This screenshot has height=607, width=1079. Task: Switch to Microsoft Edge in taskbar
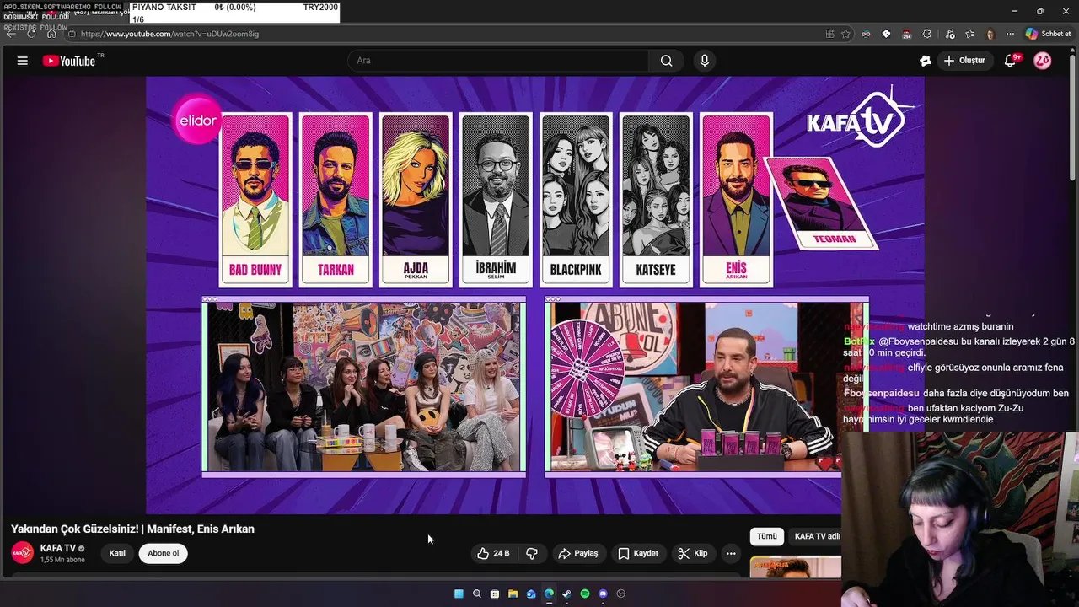(x=549, y=594)
